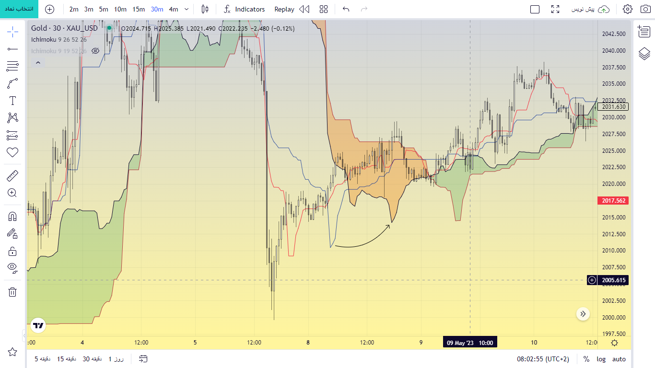
Task: Select the brush path drawing tool
Action: pos(12,83)
